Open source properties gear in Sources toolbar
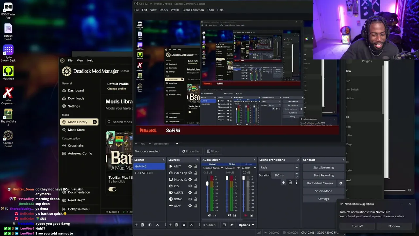The image size is (419, 236). click(184, 225)
